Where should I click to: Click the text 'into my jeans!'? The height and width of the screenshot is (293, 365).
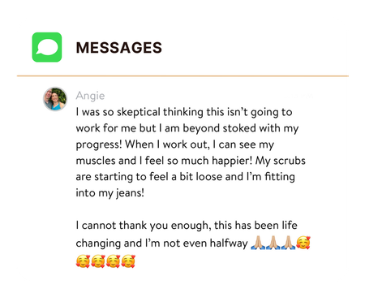pyautogui.click(x=110, y=193)
